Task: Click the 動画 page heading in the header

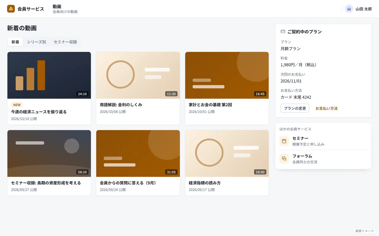Action: click(57, 6)
